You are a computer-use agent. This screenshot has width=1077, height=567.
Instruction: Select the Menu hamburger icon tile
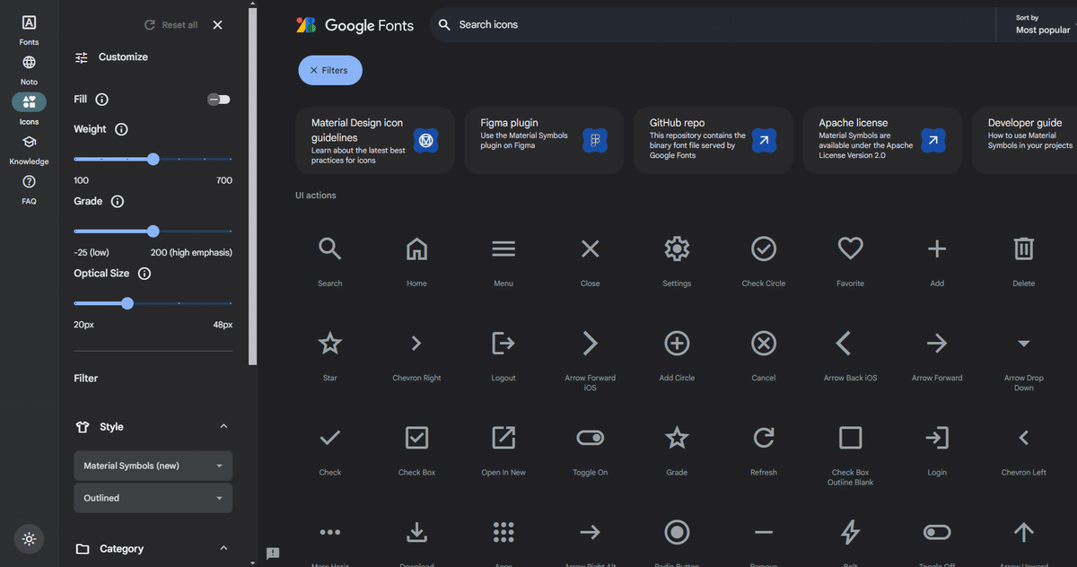[503, 259]
